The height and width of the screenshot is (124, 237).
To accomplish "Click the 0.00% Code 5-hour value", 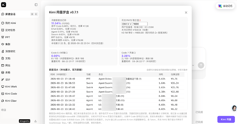I will point(56,56).
